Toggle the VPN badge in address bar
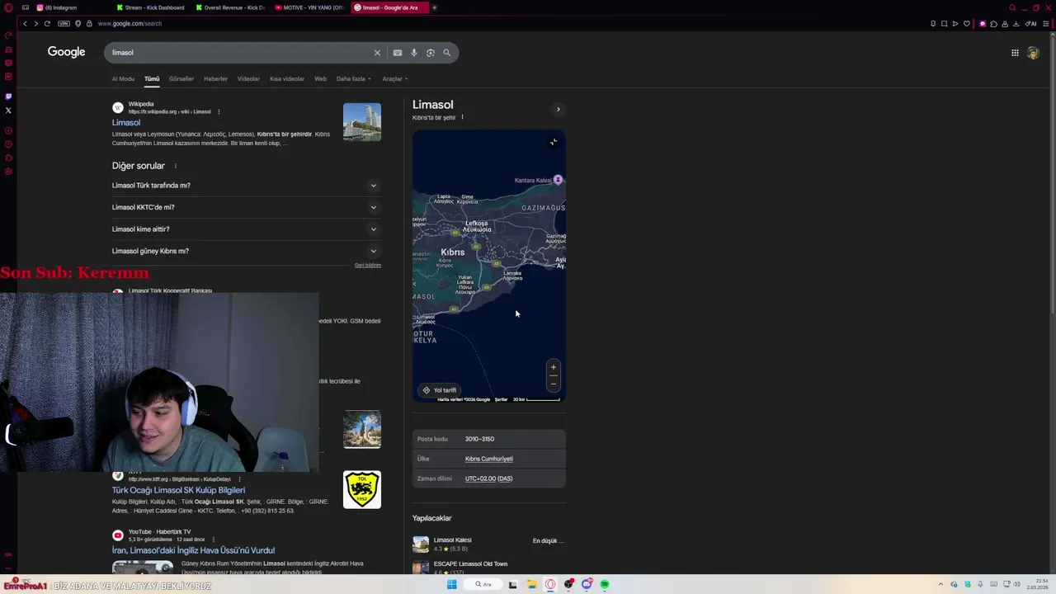This screenshot has width=1056, height=594. (64, 24)
